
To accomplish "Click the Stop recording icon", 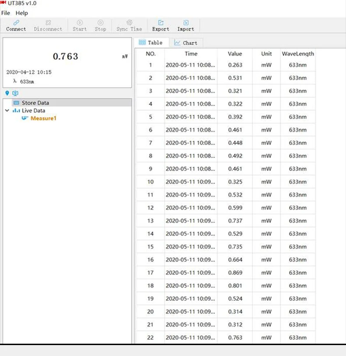I will tap(100, 22).
